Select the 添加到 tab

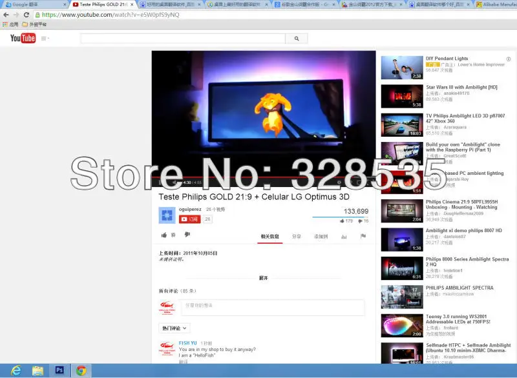[321, 237]
